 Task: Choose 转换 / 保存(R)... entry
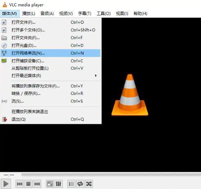50,94
